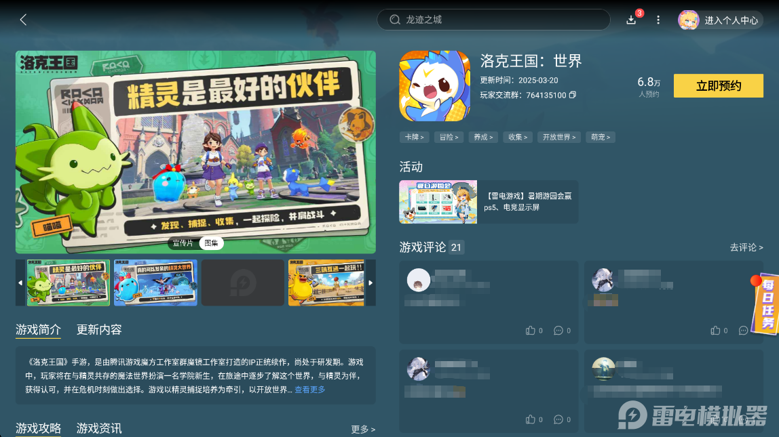Open the 收集 tag
This screenshot has height=437, width=779.
tap(518, 138)
